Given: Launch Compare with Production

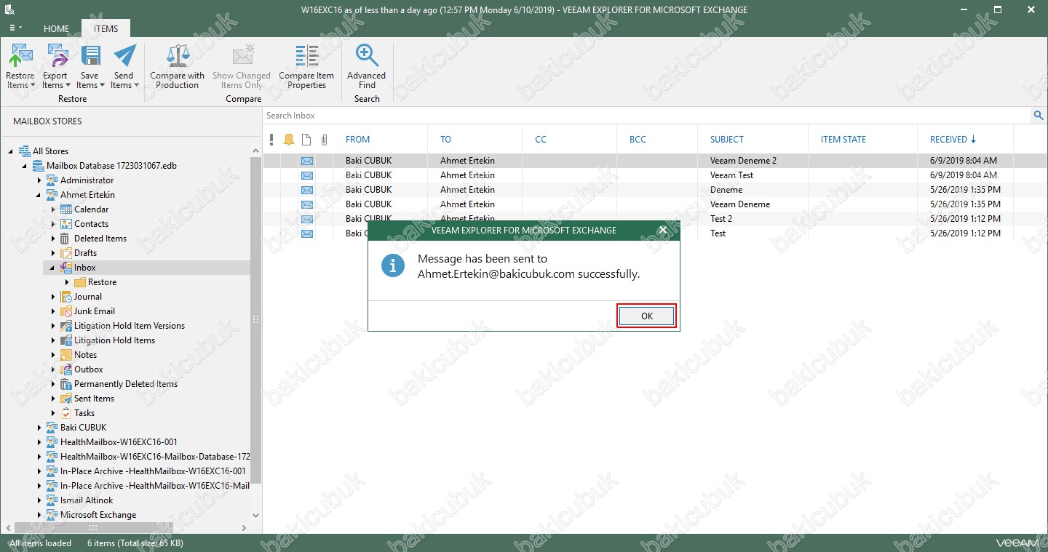Looking at the screenshot, I should tap(178, 66).
